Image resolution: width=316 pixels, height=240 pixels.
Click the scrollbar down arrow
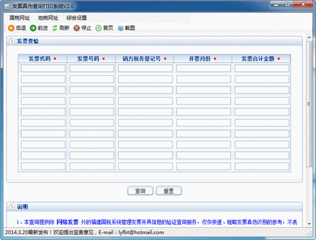309,224
